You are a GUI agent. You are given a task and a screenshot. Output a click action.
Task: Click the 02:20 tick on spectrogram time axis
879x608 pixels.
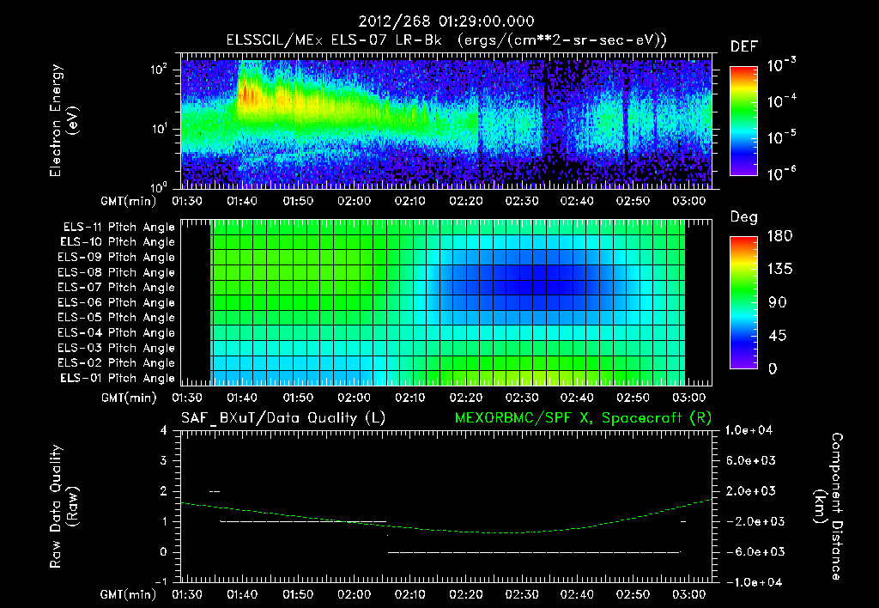coord(466,201)
